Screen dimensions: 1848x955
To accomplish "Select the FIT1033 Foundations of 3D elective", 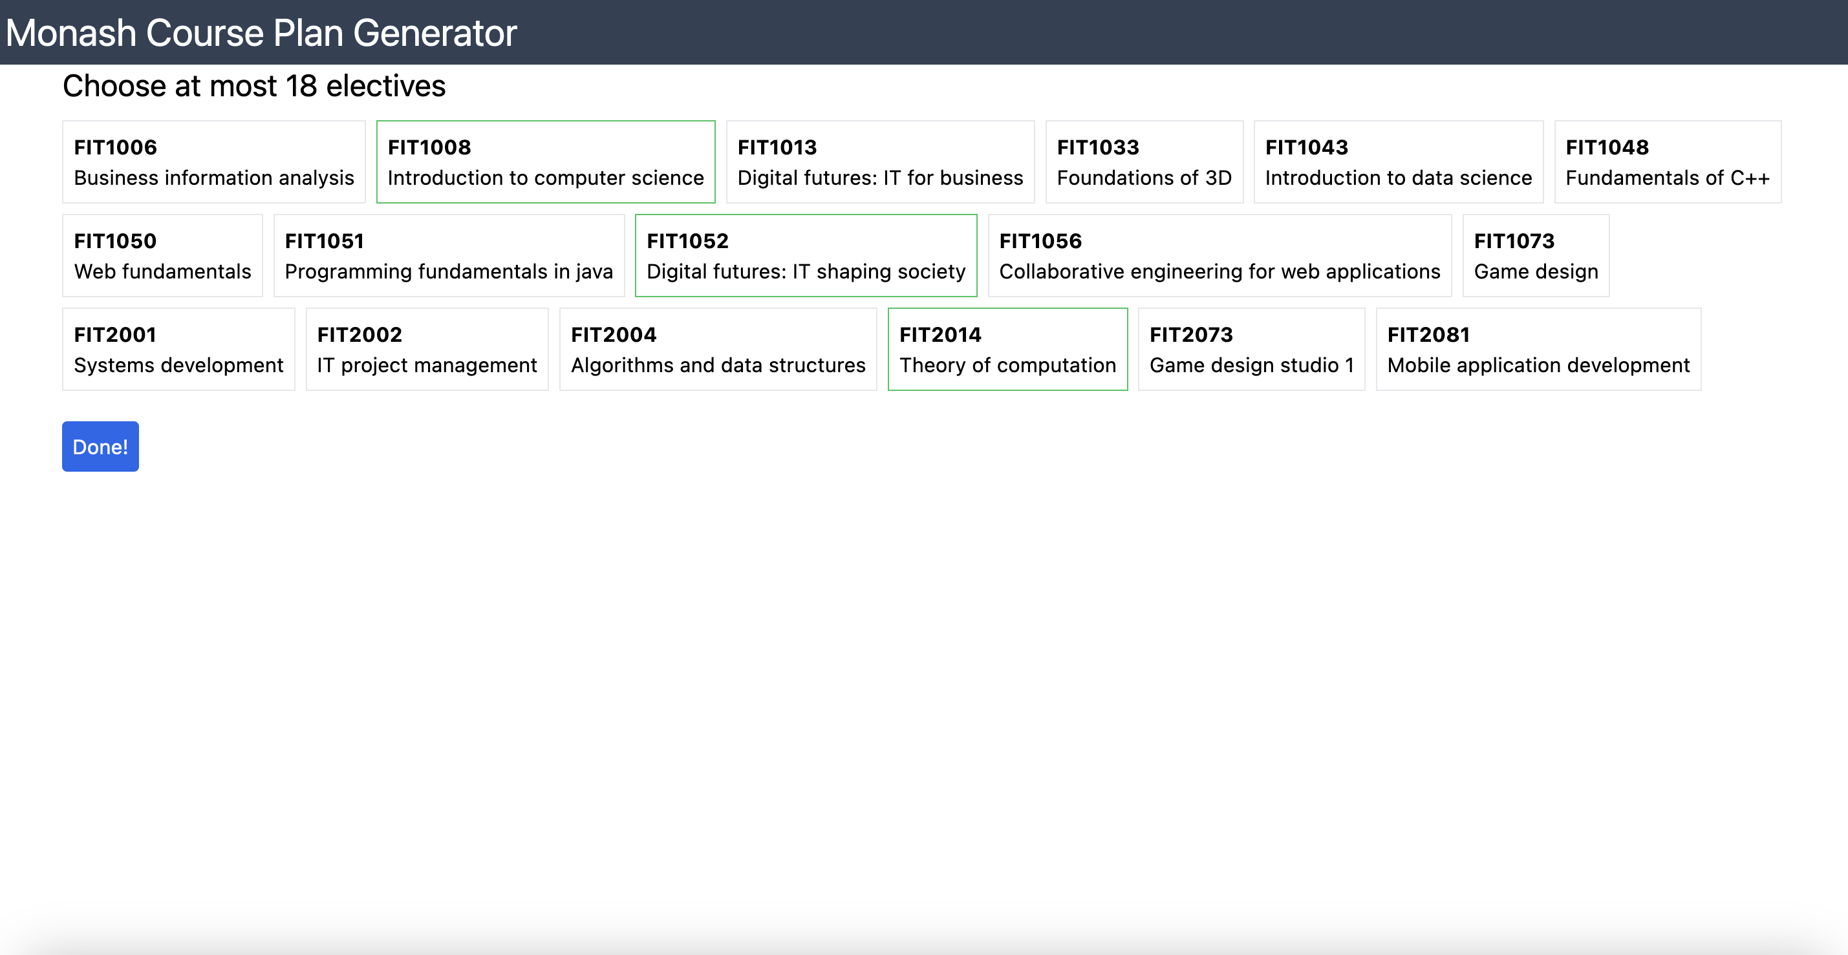I will (1143, 162).
